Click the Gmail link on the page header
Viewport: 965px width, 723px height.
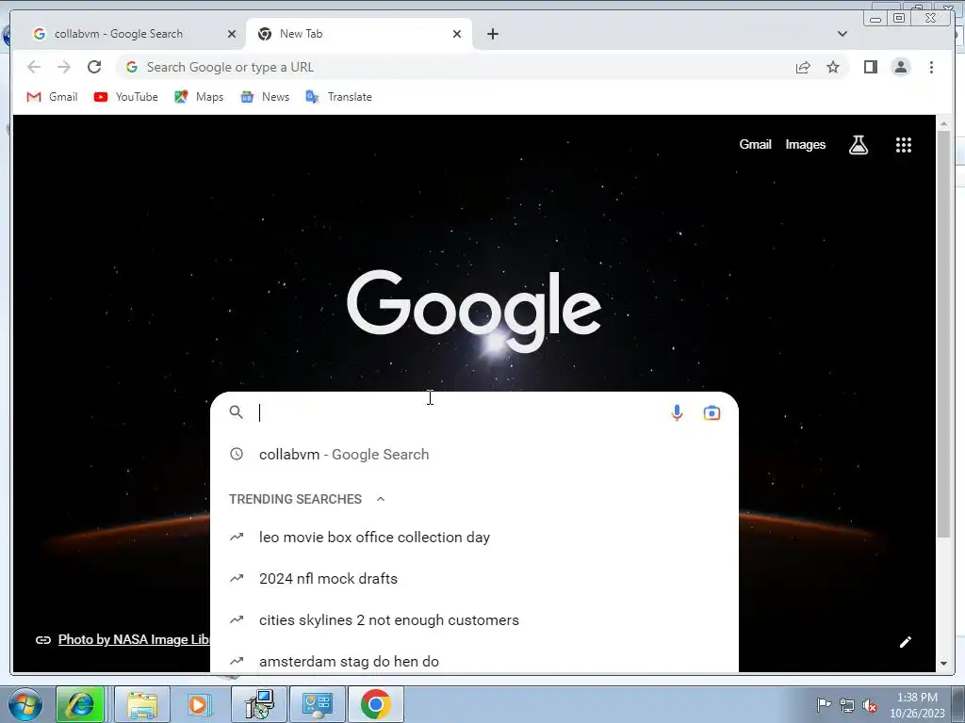pos(755,144)
